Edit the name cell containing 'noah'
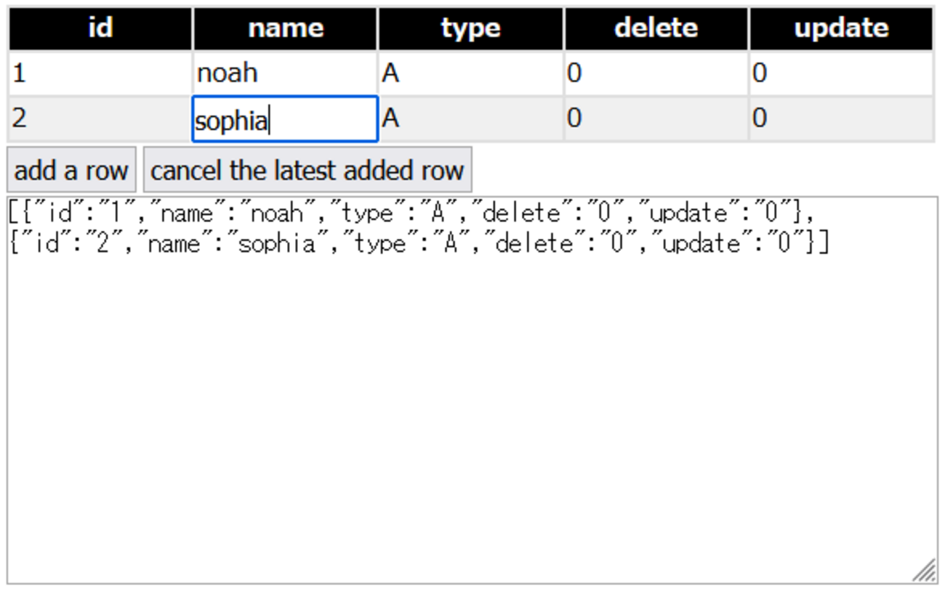 [x=286, y=73]
